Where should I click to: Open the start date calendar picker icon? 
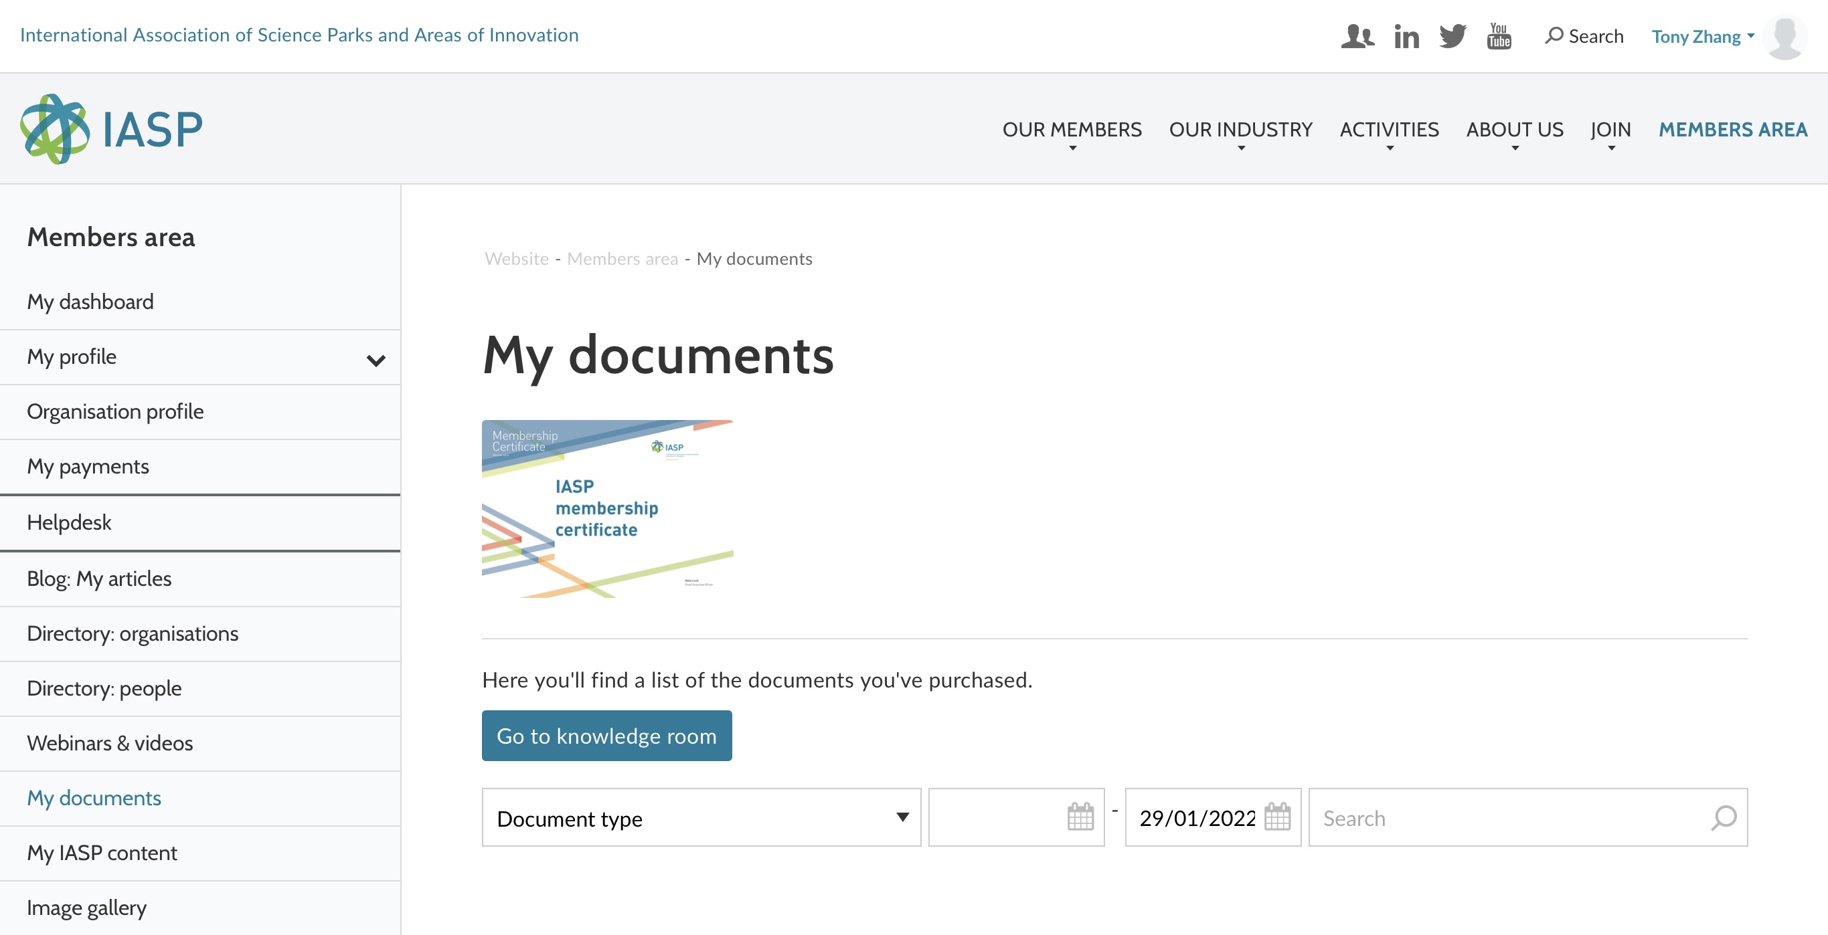[1080, 817]
